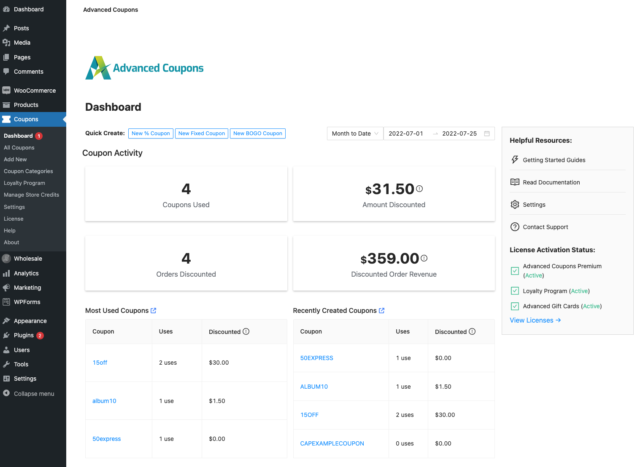Viewport: 643px width, 467px height.
Task: Click the Dashboard gauge icon in sidebar
Action: coord(6,9)
